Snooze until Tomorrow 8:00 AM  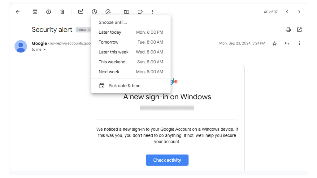pyautogui.click(x=131, y=42)
